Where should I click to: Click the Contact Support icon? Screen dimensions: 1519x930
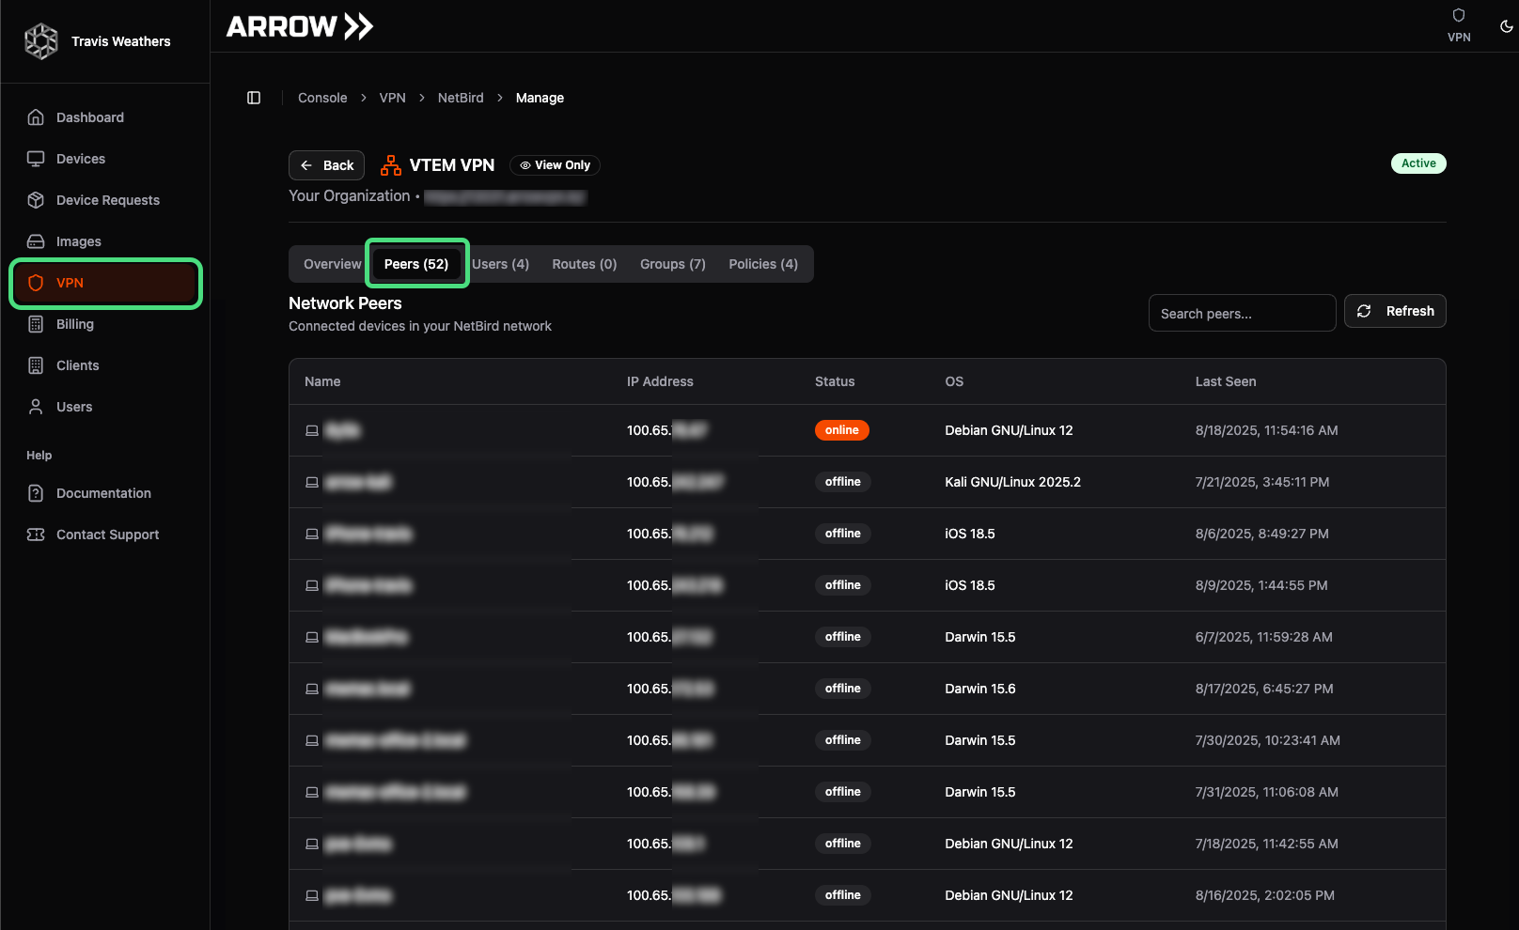click(36, 534)
